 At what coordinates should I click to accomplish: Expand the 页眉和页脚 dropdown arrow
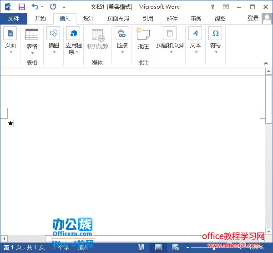click(171, 52)
